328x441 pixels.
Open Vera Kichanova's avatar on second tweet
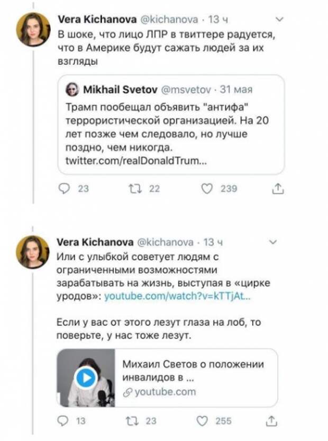(33, 252)
